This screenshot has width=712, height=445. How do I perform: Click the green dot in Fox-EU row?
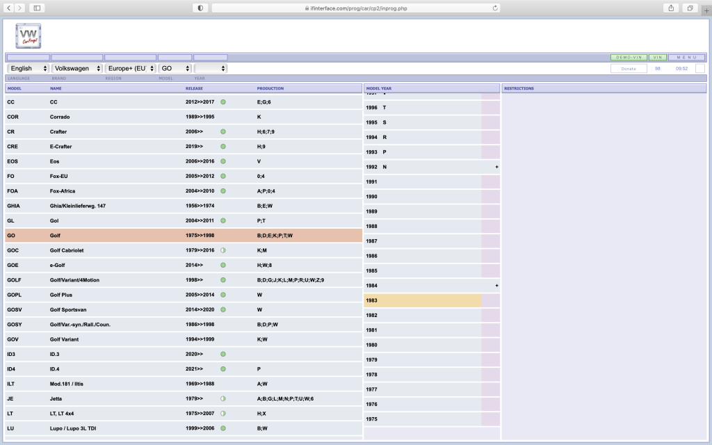(x=223, y=176)
